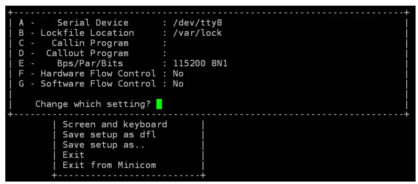
Task: Select the "Callin Program" setting label
Action: (90, 43)
